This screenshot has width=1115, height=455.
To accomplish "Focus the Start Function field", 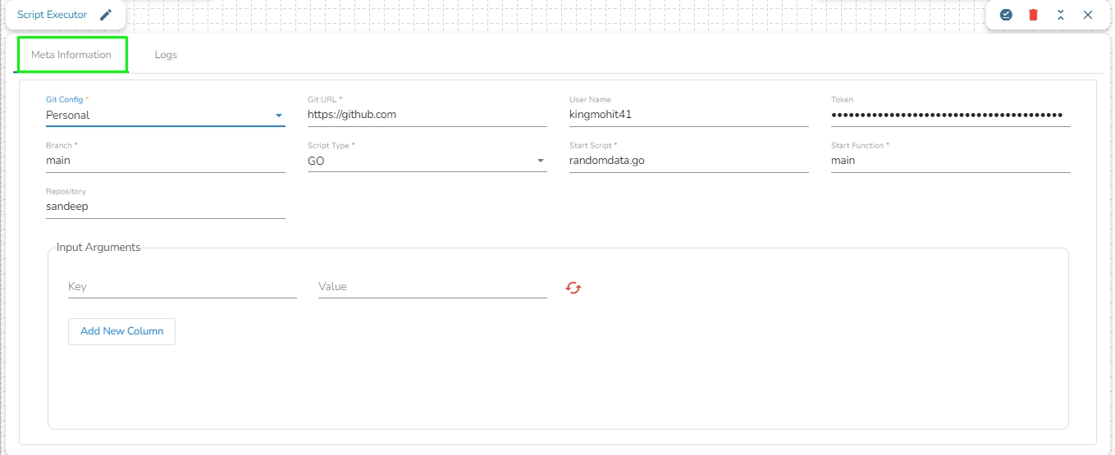I will 950,162.
